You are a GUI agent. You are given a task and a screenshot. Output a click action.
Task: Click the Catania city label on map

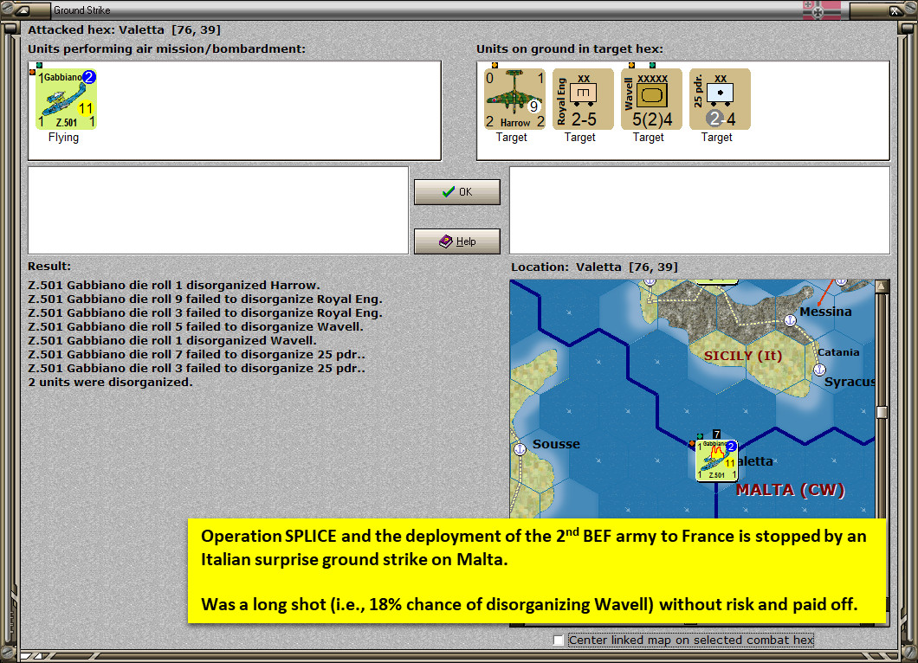pos(838,352)
